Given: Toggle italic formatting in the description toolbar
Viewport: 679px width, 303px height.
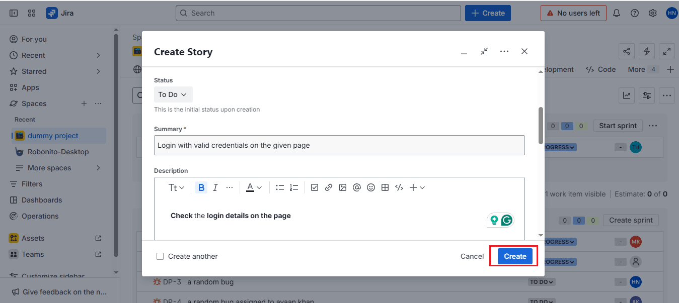Looking at the screenshot, I should click(215, 187).
